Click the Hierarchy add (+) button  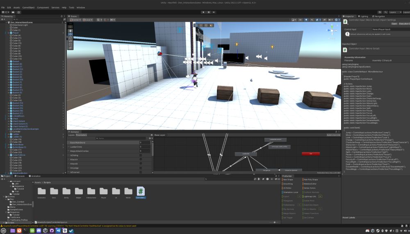tap(2, 19)
